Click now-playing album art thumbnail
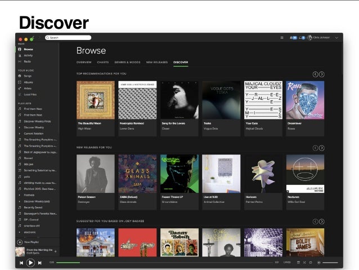 click(20, 251)
